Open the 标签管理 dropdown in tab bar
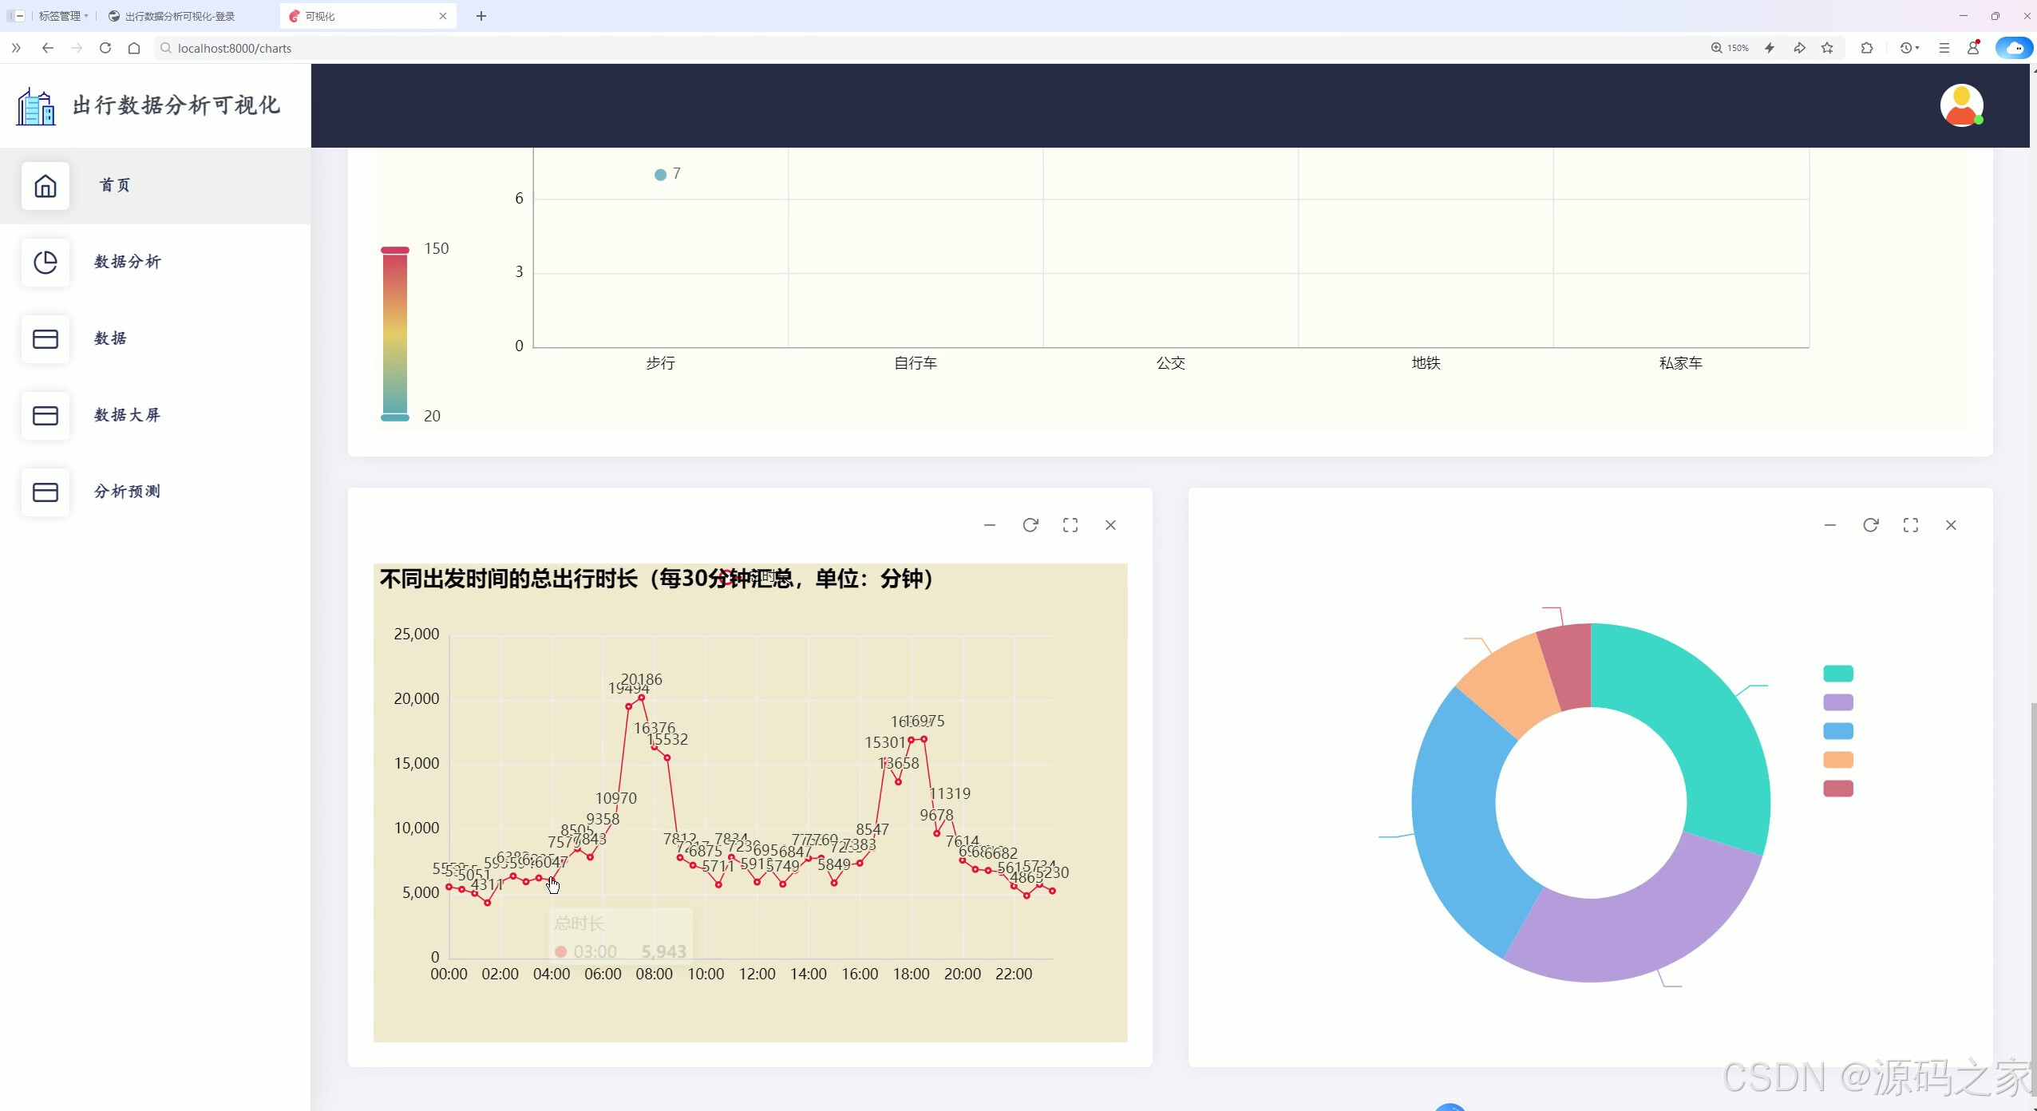This screenshot has height=1111, width=2037. (62, 16)
